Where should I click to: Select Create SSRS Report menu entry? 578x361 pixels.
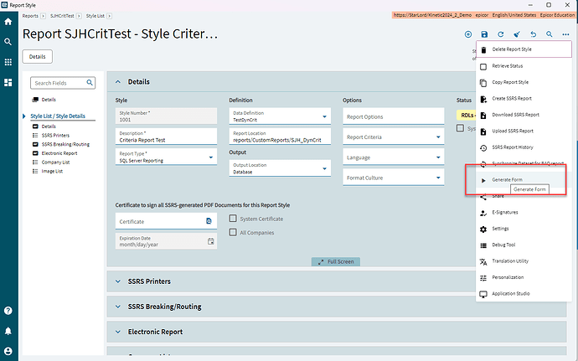pyautogui.click(x=524, y=99)
